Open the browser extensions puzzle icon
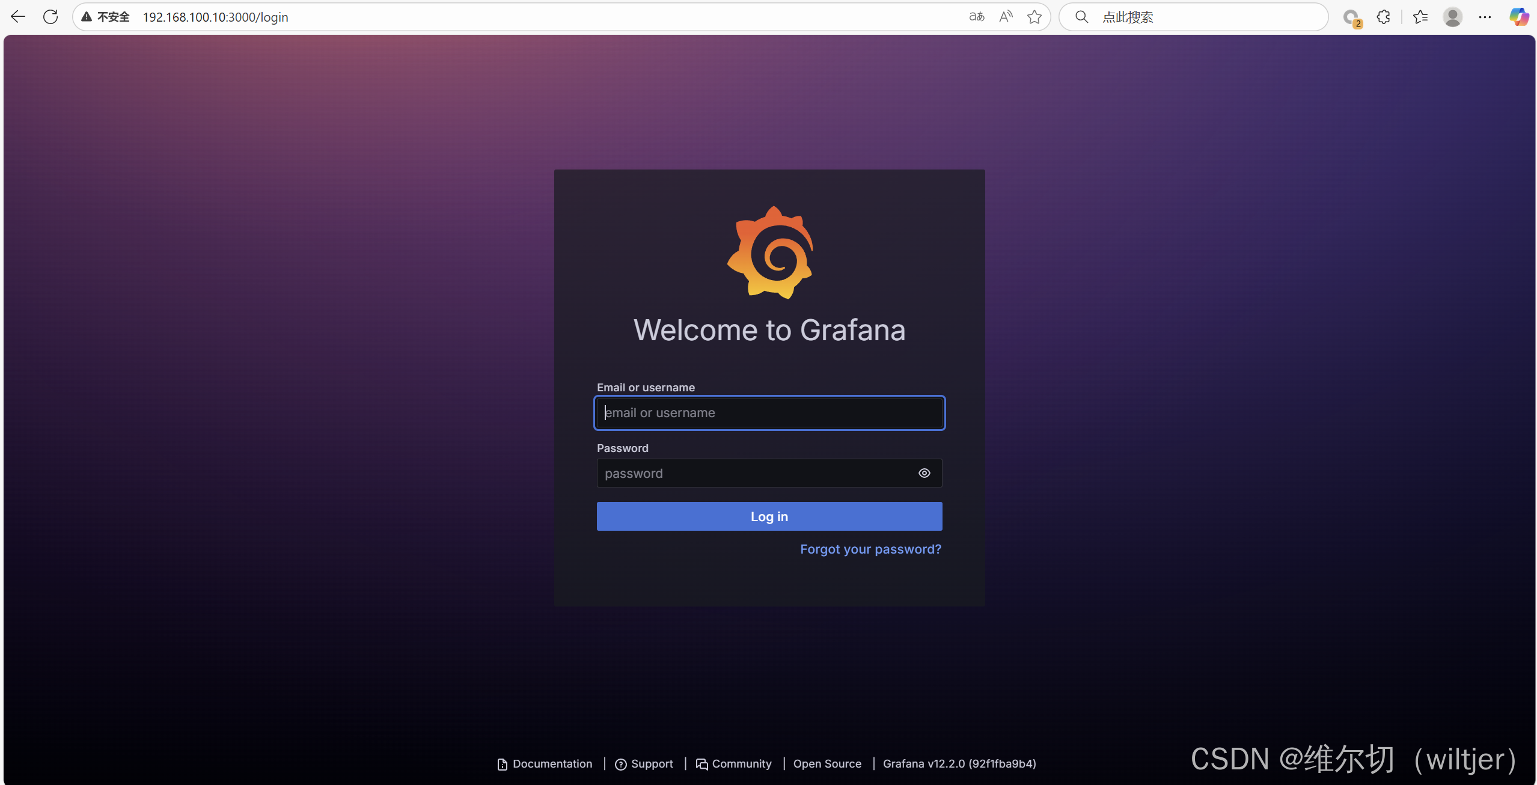 click(1384, 17)
